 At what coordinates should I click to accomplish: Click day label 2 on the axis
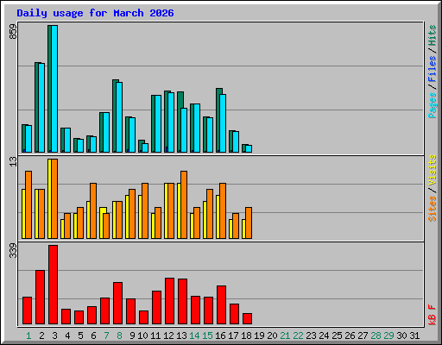(x=41, y=336)
